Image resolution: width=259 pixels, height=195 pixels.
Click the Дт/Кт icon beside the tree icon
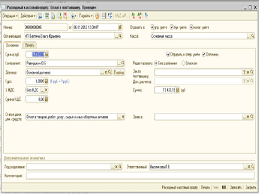pyautogui.click(x=139, y=16)
